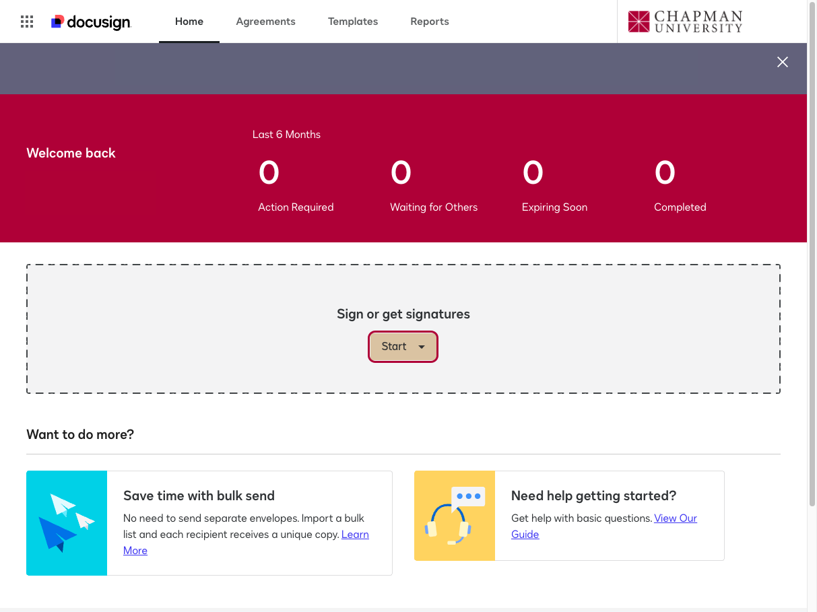Image resolution: width=817 pixels, height=612 pixels.
Task: Click the Save time with bulk send heading
Action: [x=199, y=496]
